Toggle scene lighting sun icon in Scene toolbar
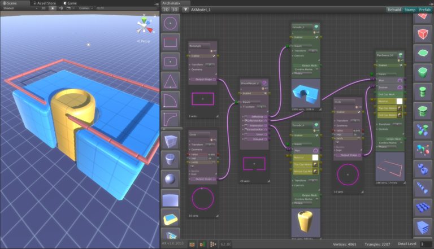 tap(53, 9)
